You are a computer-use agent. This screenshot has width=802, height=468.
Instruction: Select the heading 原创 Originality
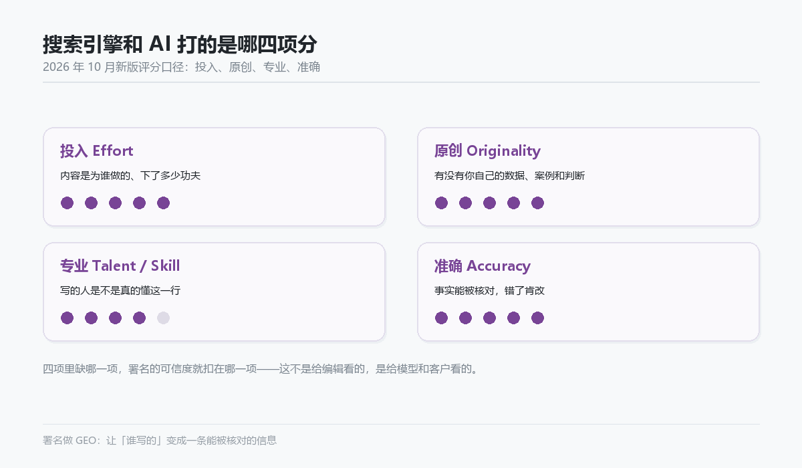(x=487, y=150)
